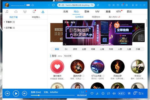This screenshot has width=150, height=100.
Task: Open the 中文DJ radio station thumbnail
Action: (138, 66)
